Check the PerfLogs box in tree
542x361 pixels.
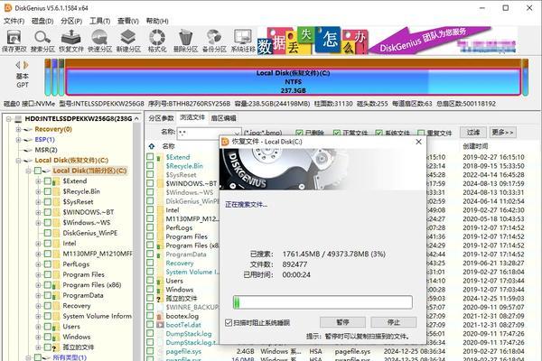tap(48, 264)
